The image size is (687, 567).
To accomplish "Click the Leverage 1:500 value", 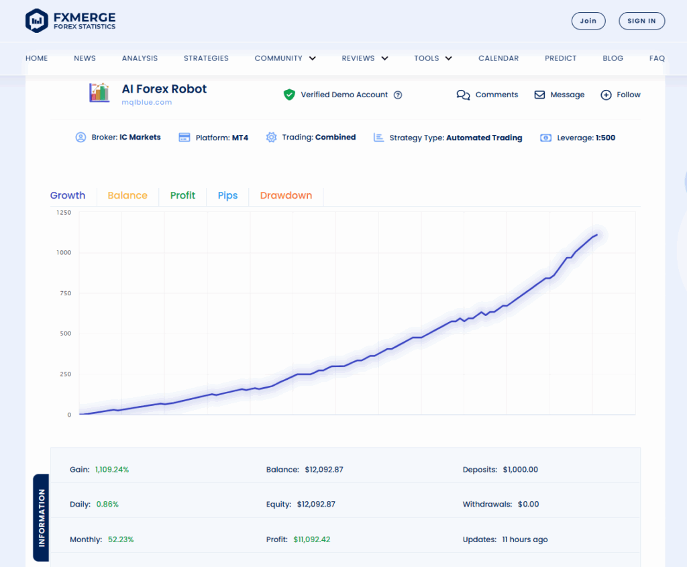I will 606,138.
